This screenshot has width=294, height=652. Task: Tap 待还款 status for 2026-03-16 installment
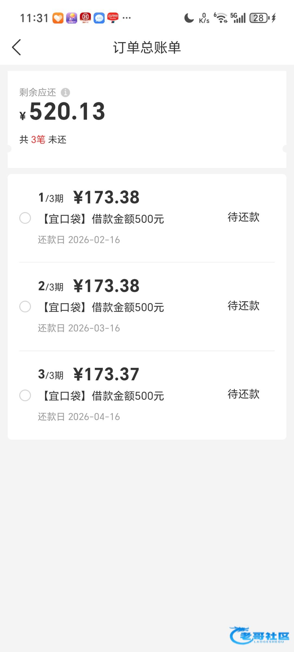(243, 306)
